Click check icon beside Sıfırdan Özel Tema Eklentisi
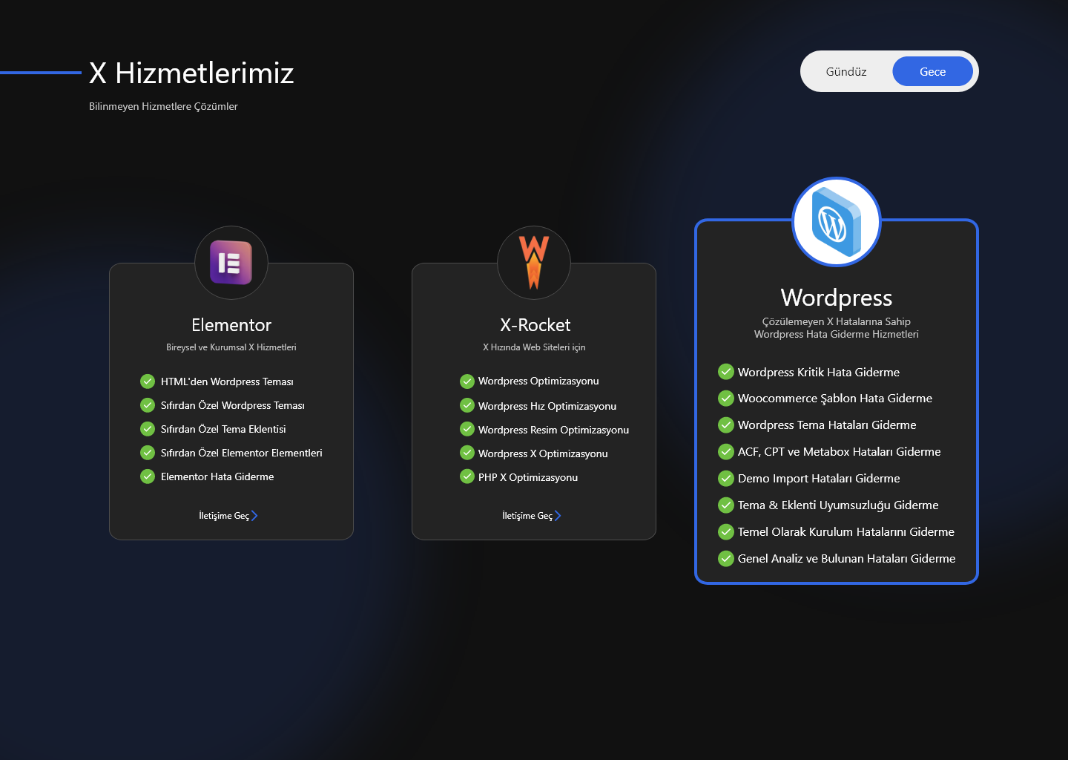The height and width of the screenshot is (760, 1068). click(x=148, y=429)
